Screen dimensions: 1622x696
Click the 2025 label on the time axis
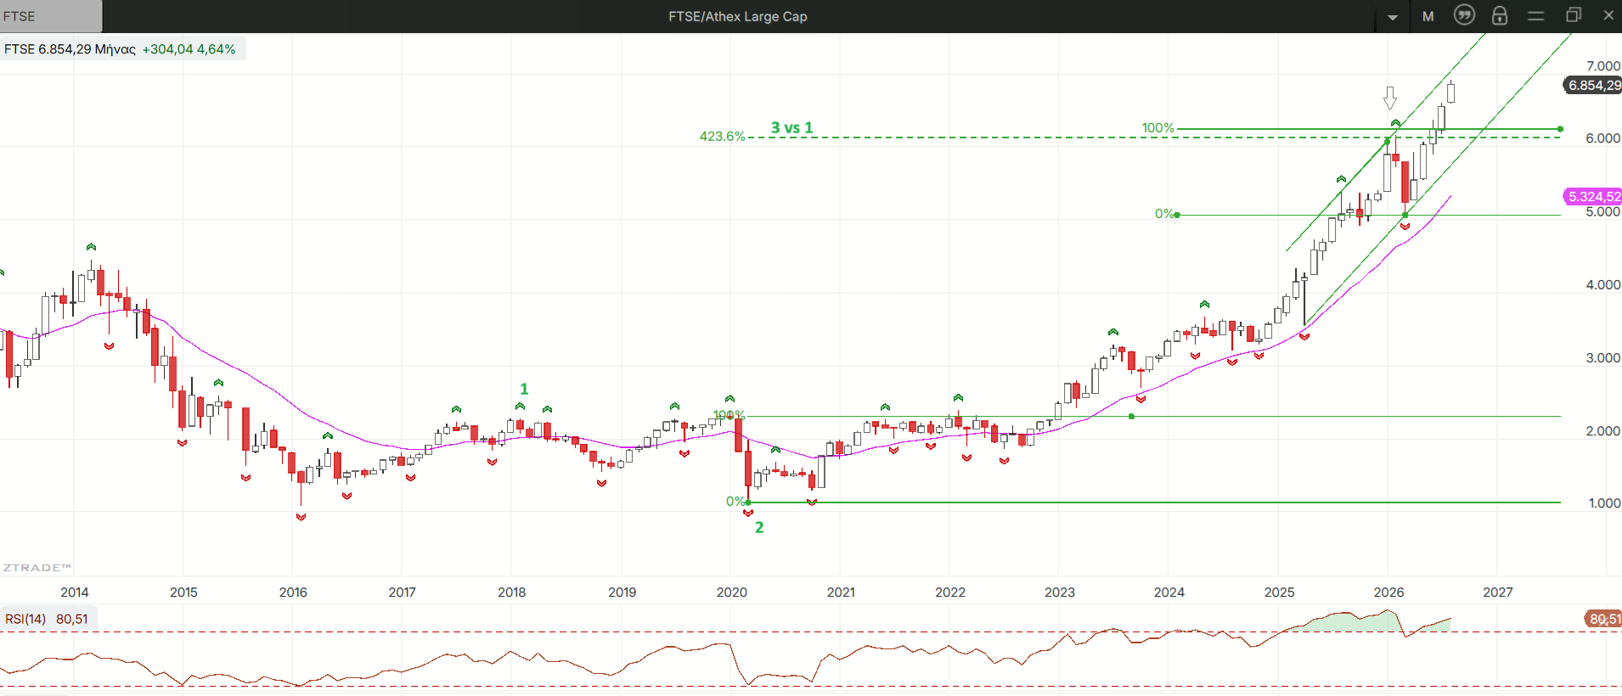(x=1279, y=592)
